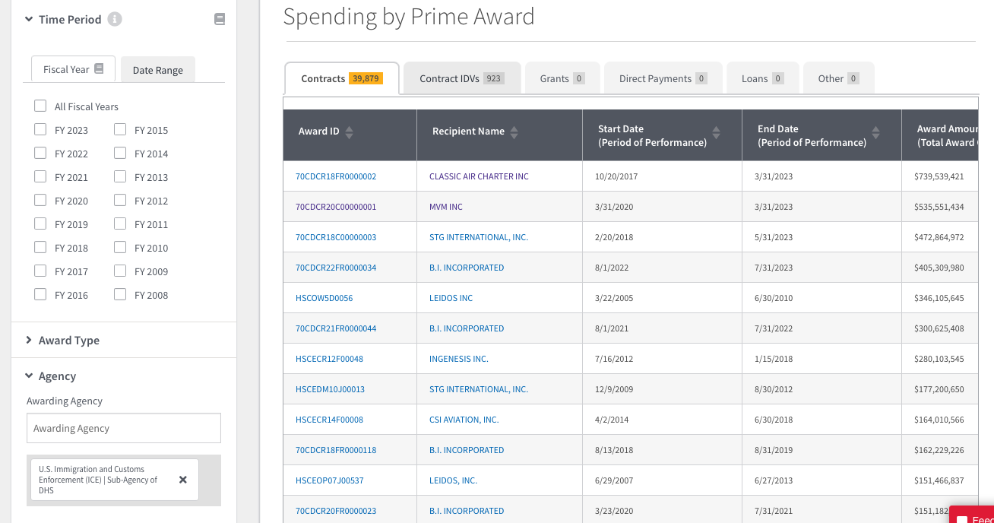Open the Grants tab

click(x=562, y=78)
